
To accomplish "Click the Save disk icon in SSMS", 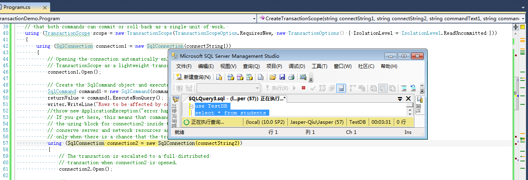I will point(282,77).
